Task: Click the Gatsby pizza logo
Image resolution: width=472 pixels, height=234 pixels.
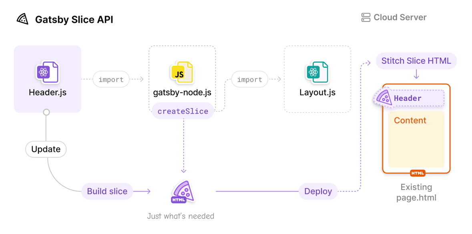Action: 24,18
